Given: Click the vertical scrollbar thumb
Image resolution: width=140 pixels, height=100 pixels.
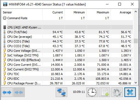Looking at the screenshot, I should tap(136, 41).
